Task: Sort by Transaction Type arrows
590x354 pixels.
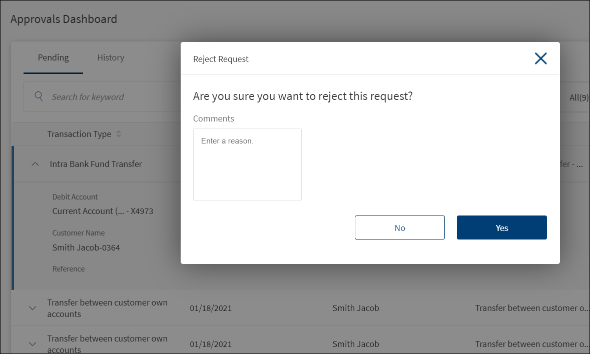Action: point(119,134)
